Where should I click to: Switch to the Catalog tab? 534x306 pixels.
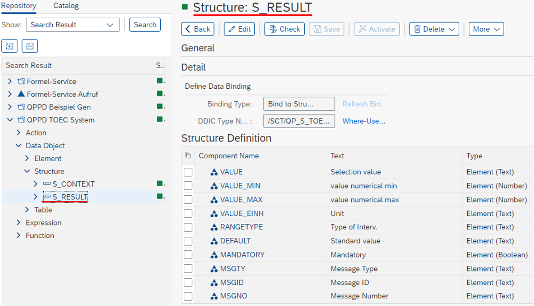66,6
